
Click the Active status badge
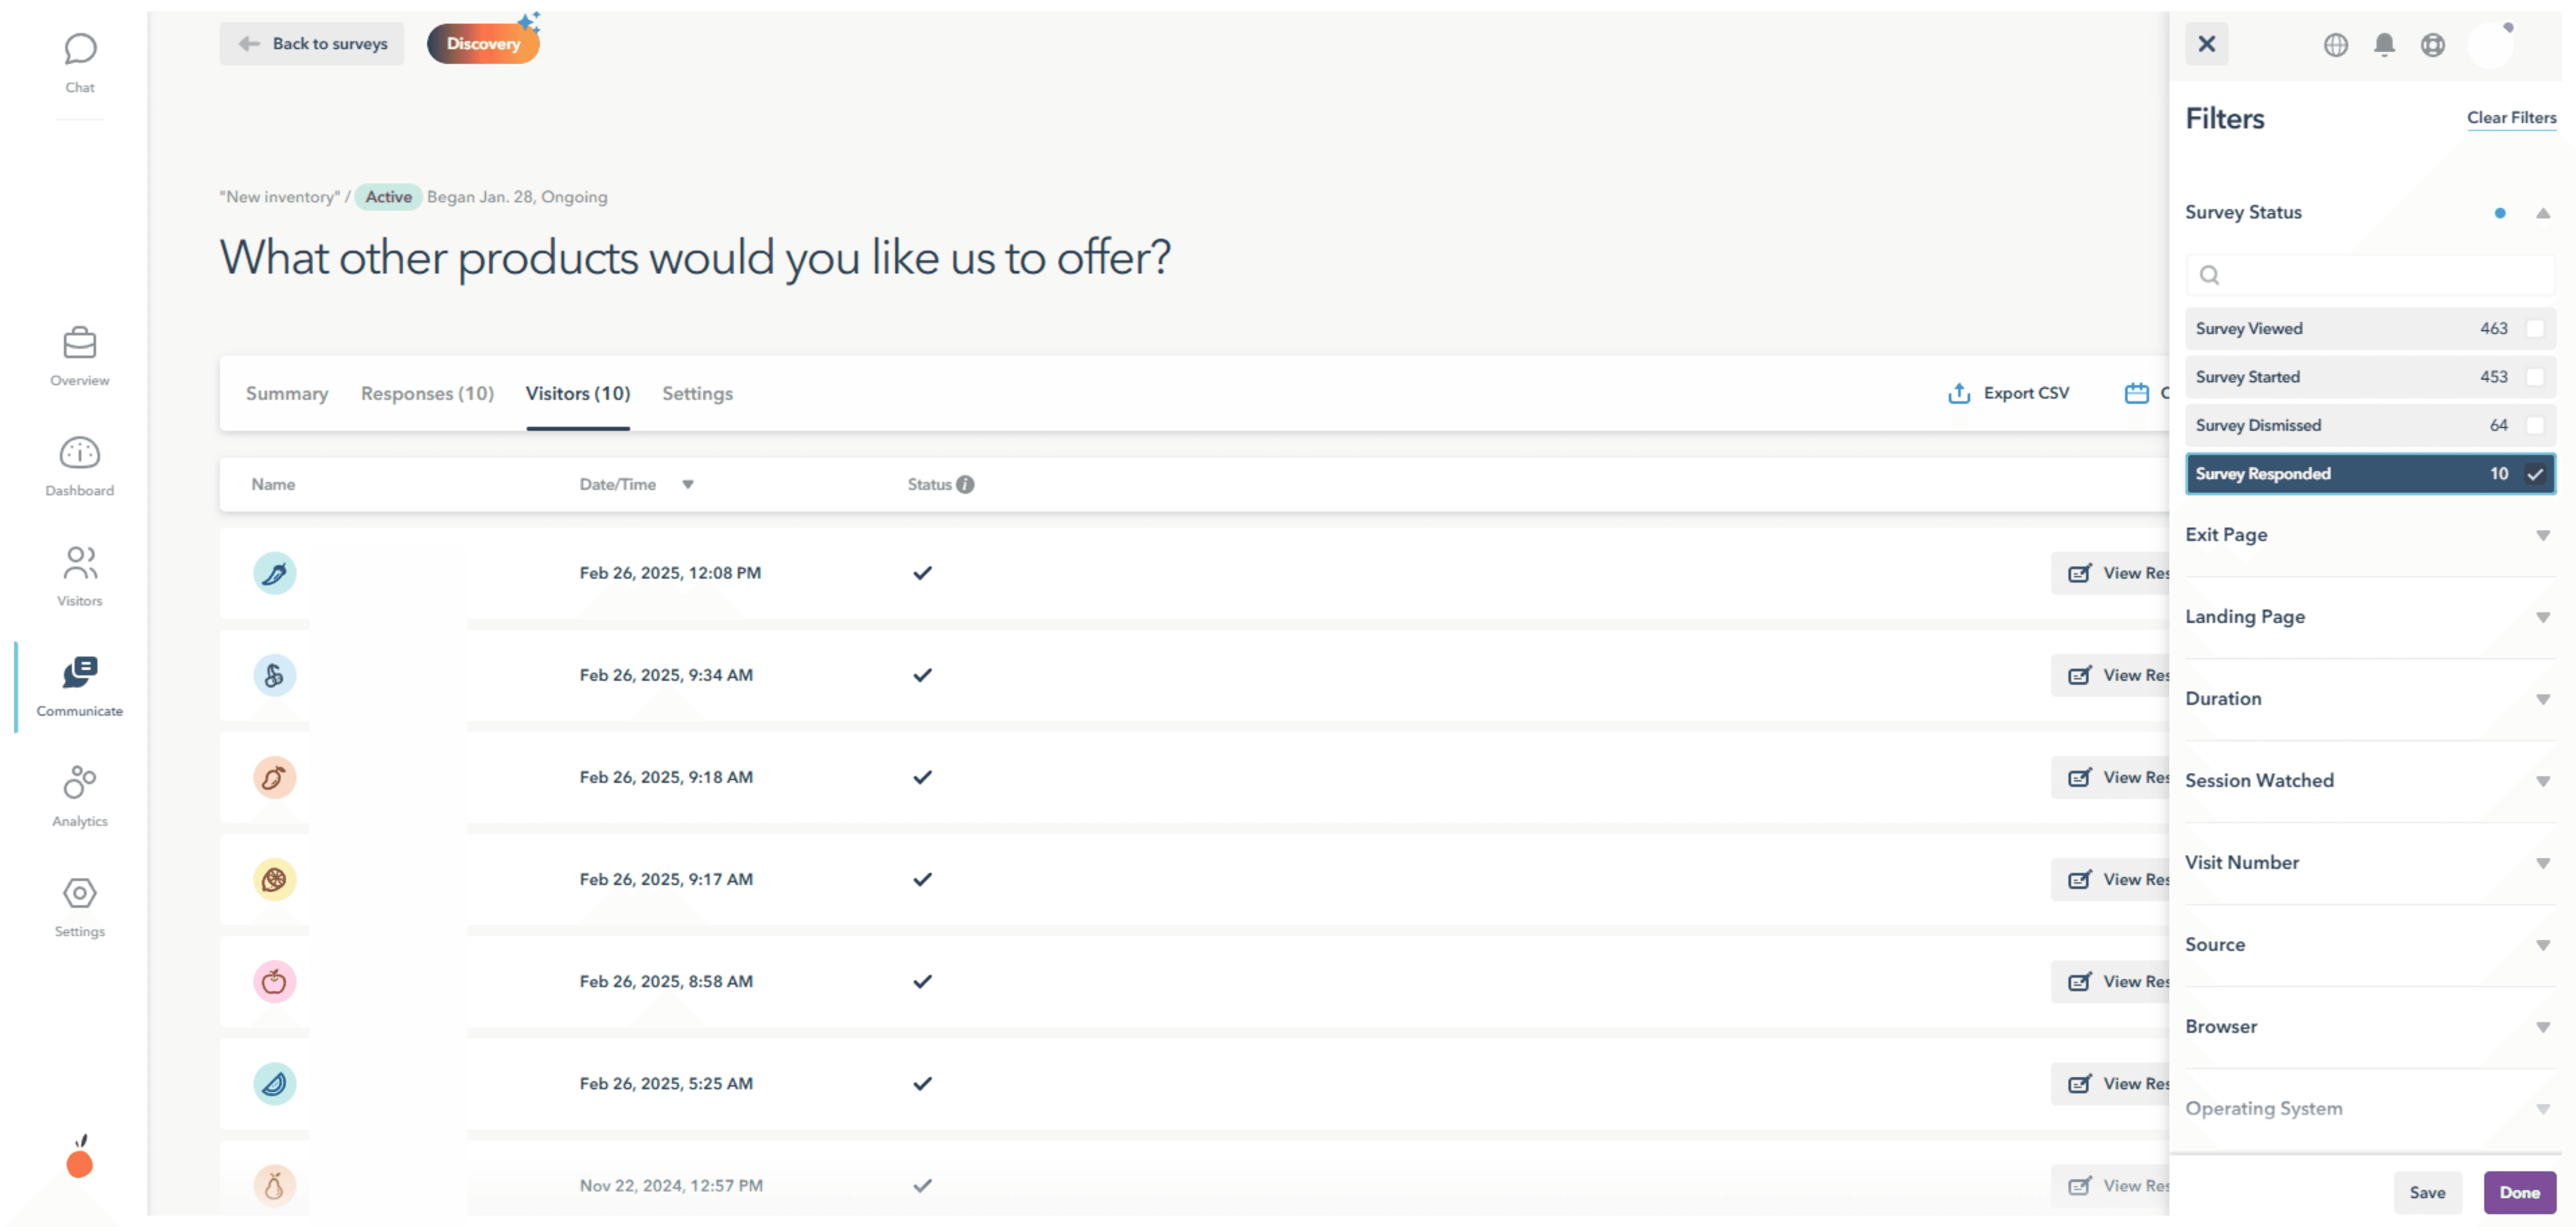coord(388,197)
